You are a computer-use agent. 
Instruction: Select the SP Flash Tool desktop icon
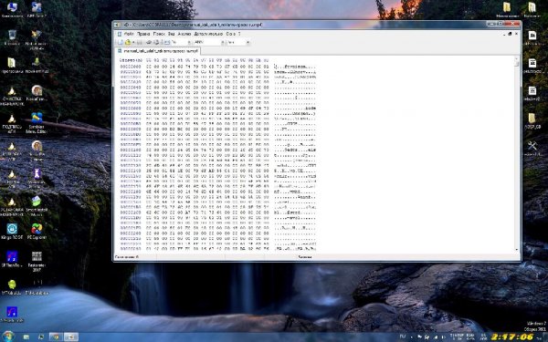(x=12, y=259)
